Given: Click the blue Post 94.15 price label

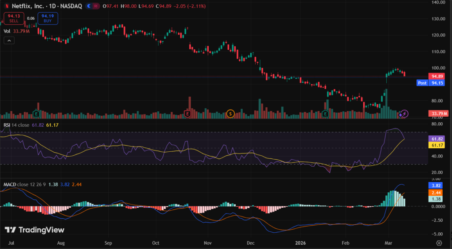Looking at the screenshot, I should pos(432,83).
